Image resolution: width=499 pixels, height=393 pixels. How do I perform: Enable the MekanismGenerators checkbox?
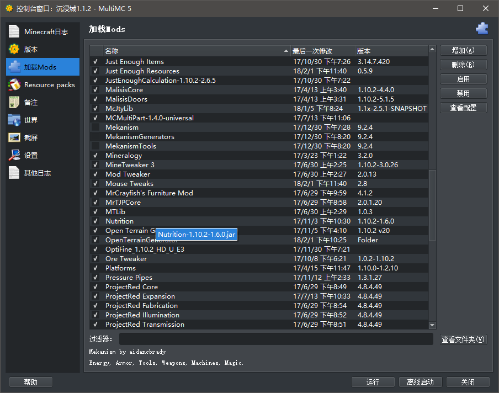click(95, 137)
